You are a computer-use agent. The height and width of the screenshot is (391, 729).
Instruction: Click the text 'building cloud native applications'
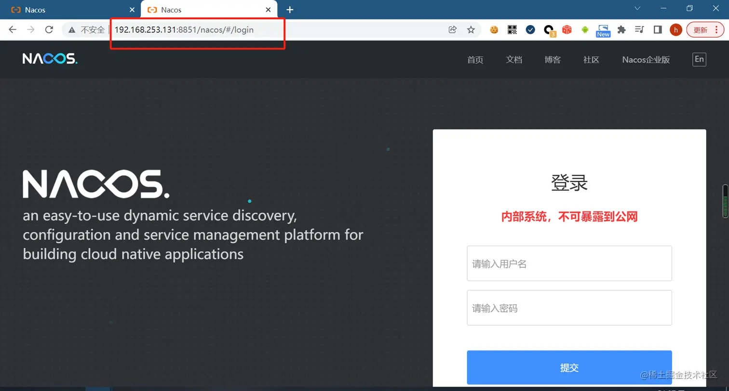[133, 254]
